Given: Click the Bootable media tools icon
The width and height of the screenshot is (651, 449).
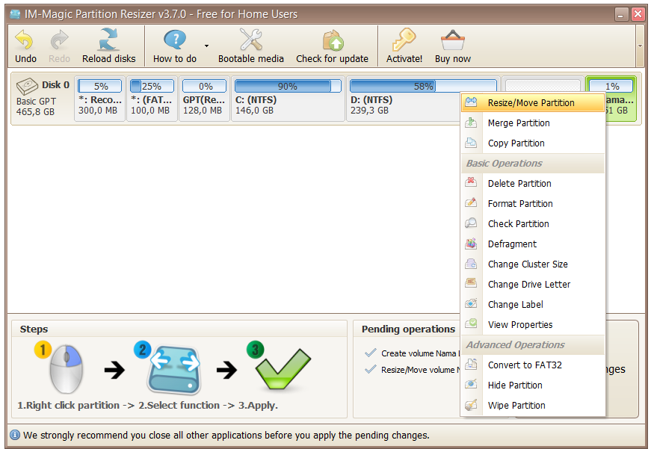Looking at the screenshot, I should (250, 40).
